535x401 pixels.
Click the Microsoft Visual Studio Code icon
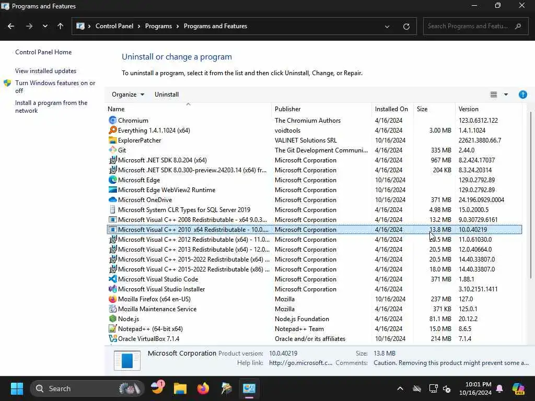[113, 279]
